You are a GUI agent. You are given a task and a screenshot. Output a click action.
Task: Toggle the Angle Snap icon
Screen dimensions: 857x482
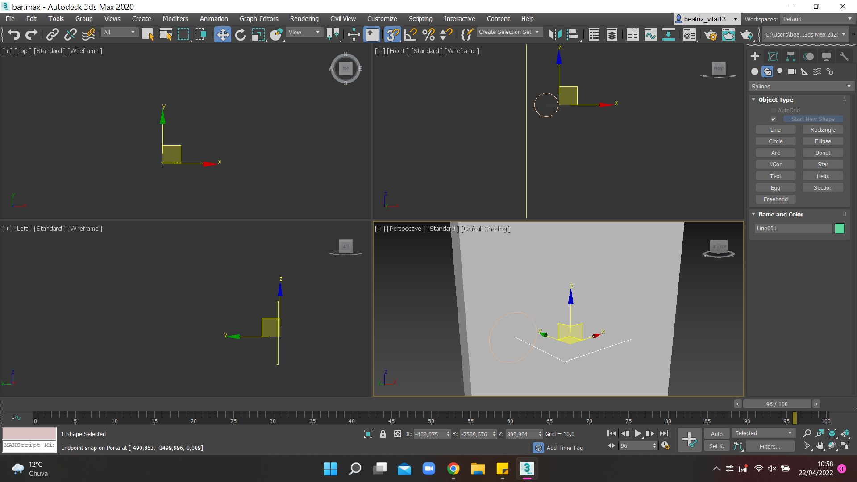pos(411,34)
